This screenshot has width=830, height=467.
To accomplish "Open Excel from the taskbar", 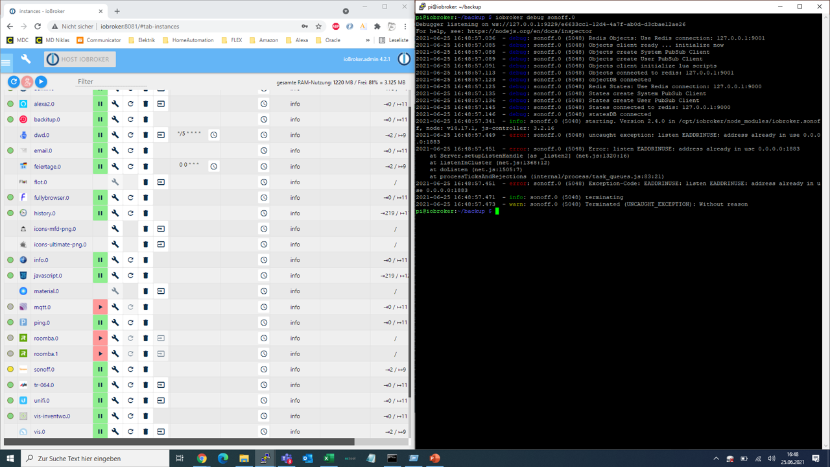I will (x=329, y=459).
